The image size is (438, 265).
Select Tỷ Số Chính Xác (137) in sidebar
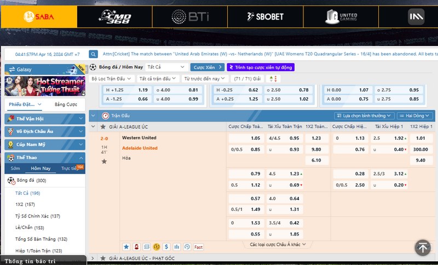point(38,216)
